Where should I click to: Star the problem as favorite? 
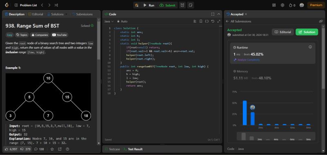[52, 149]
